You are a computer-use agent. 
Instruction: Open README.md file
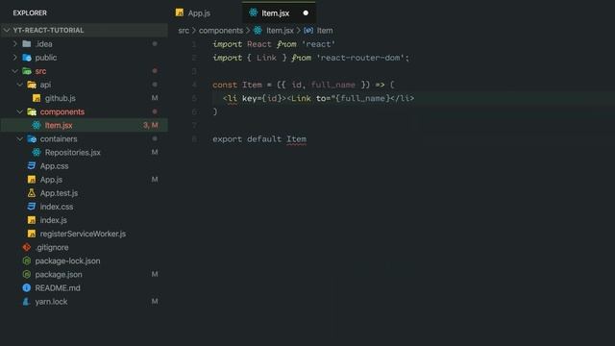[x=58, y=288]
